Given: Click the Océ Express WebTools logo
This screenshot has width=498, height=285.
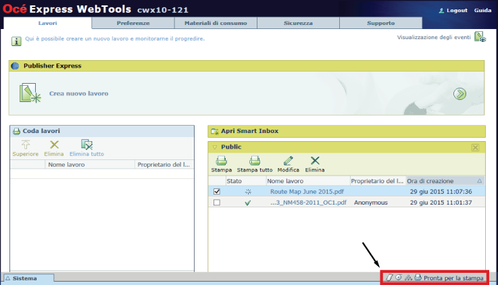Looking at the screenshot, I should click(67, 9).
